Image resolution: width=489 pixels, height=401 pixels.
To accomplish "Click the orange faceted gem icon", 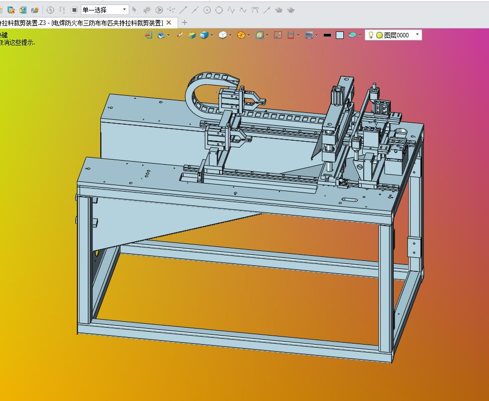I will pos(241,35).
